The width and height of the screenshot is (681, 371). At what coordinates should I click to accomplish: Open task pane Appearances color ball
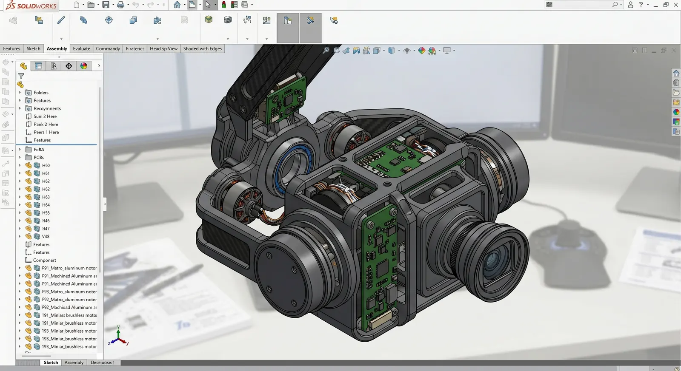pos(676,112)
